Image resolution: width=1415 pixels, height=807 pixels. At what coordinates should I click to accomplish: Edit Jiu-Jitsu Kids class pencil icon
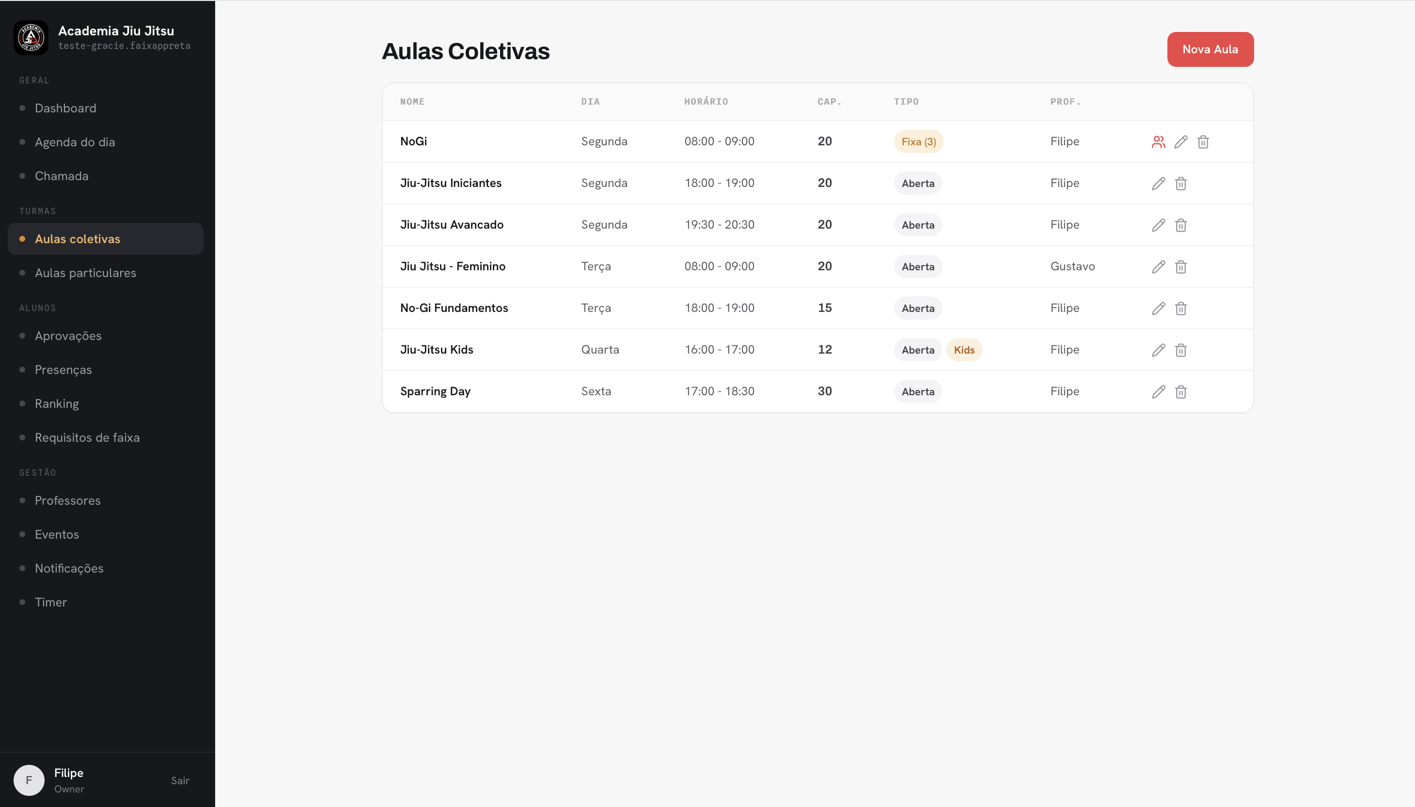(x=1158, y=350)
